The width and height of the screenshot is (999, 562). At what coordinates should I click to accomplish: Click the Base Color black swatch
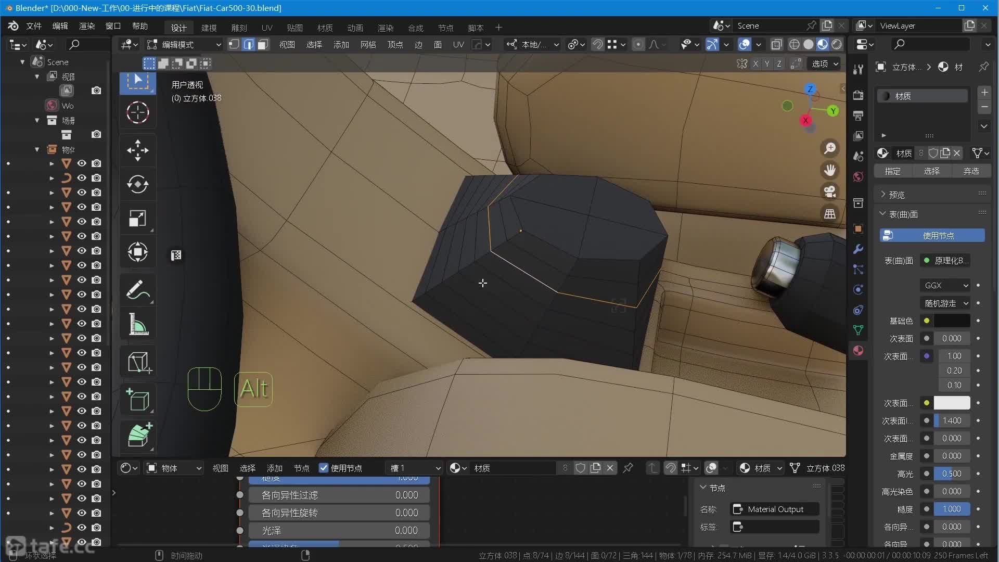click(952, 321)
